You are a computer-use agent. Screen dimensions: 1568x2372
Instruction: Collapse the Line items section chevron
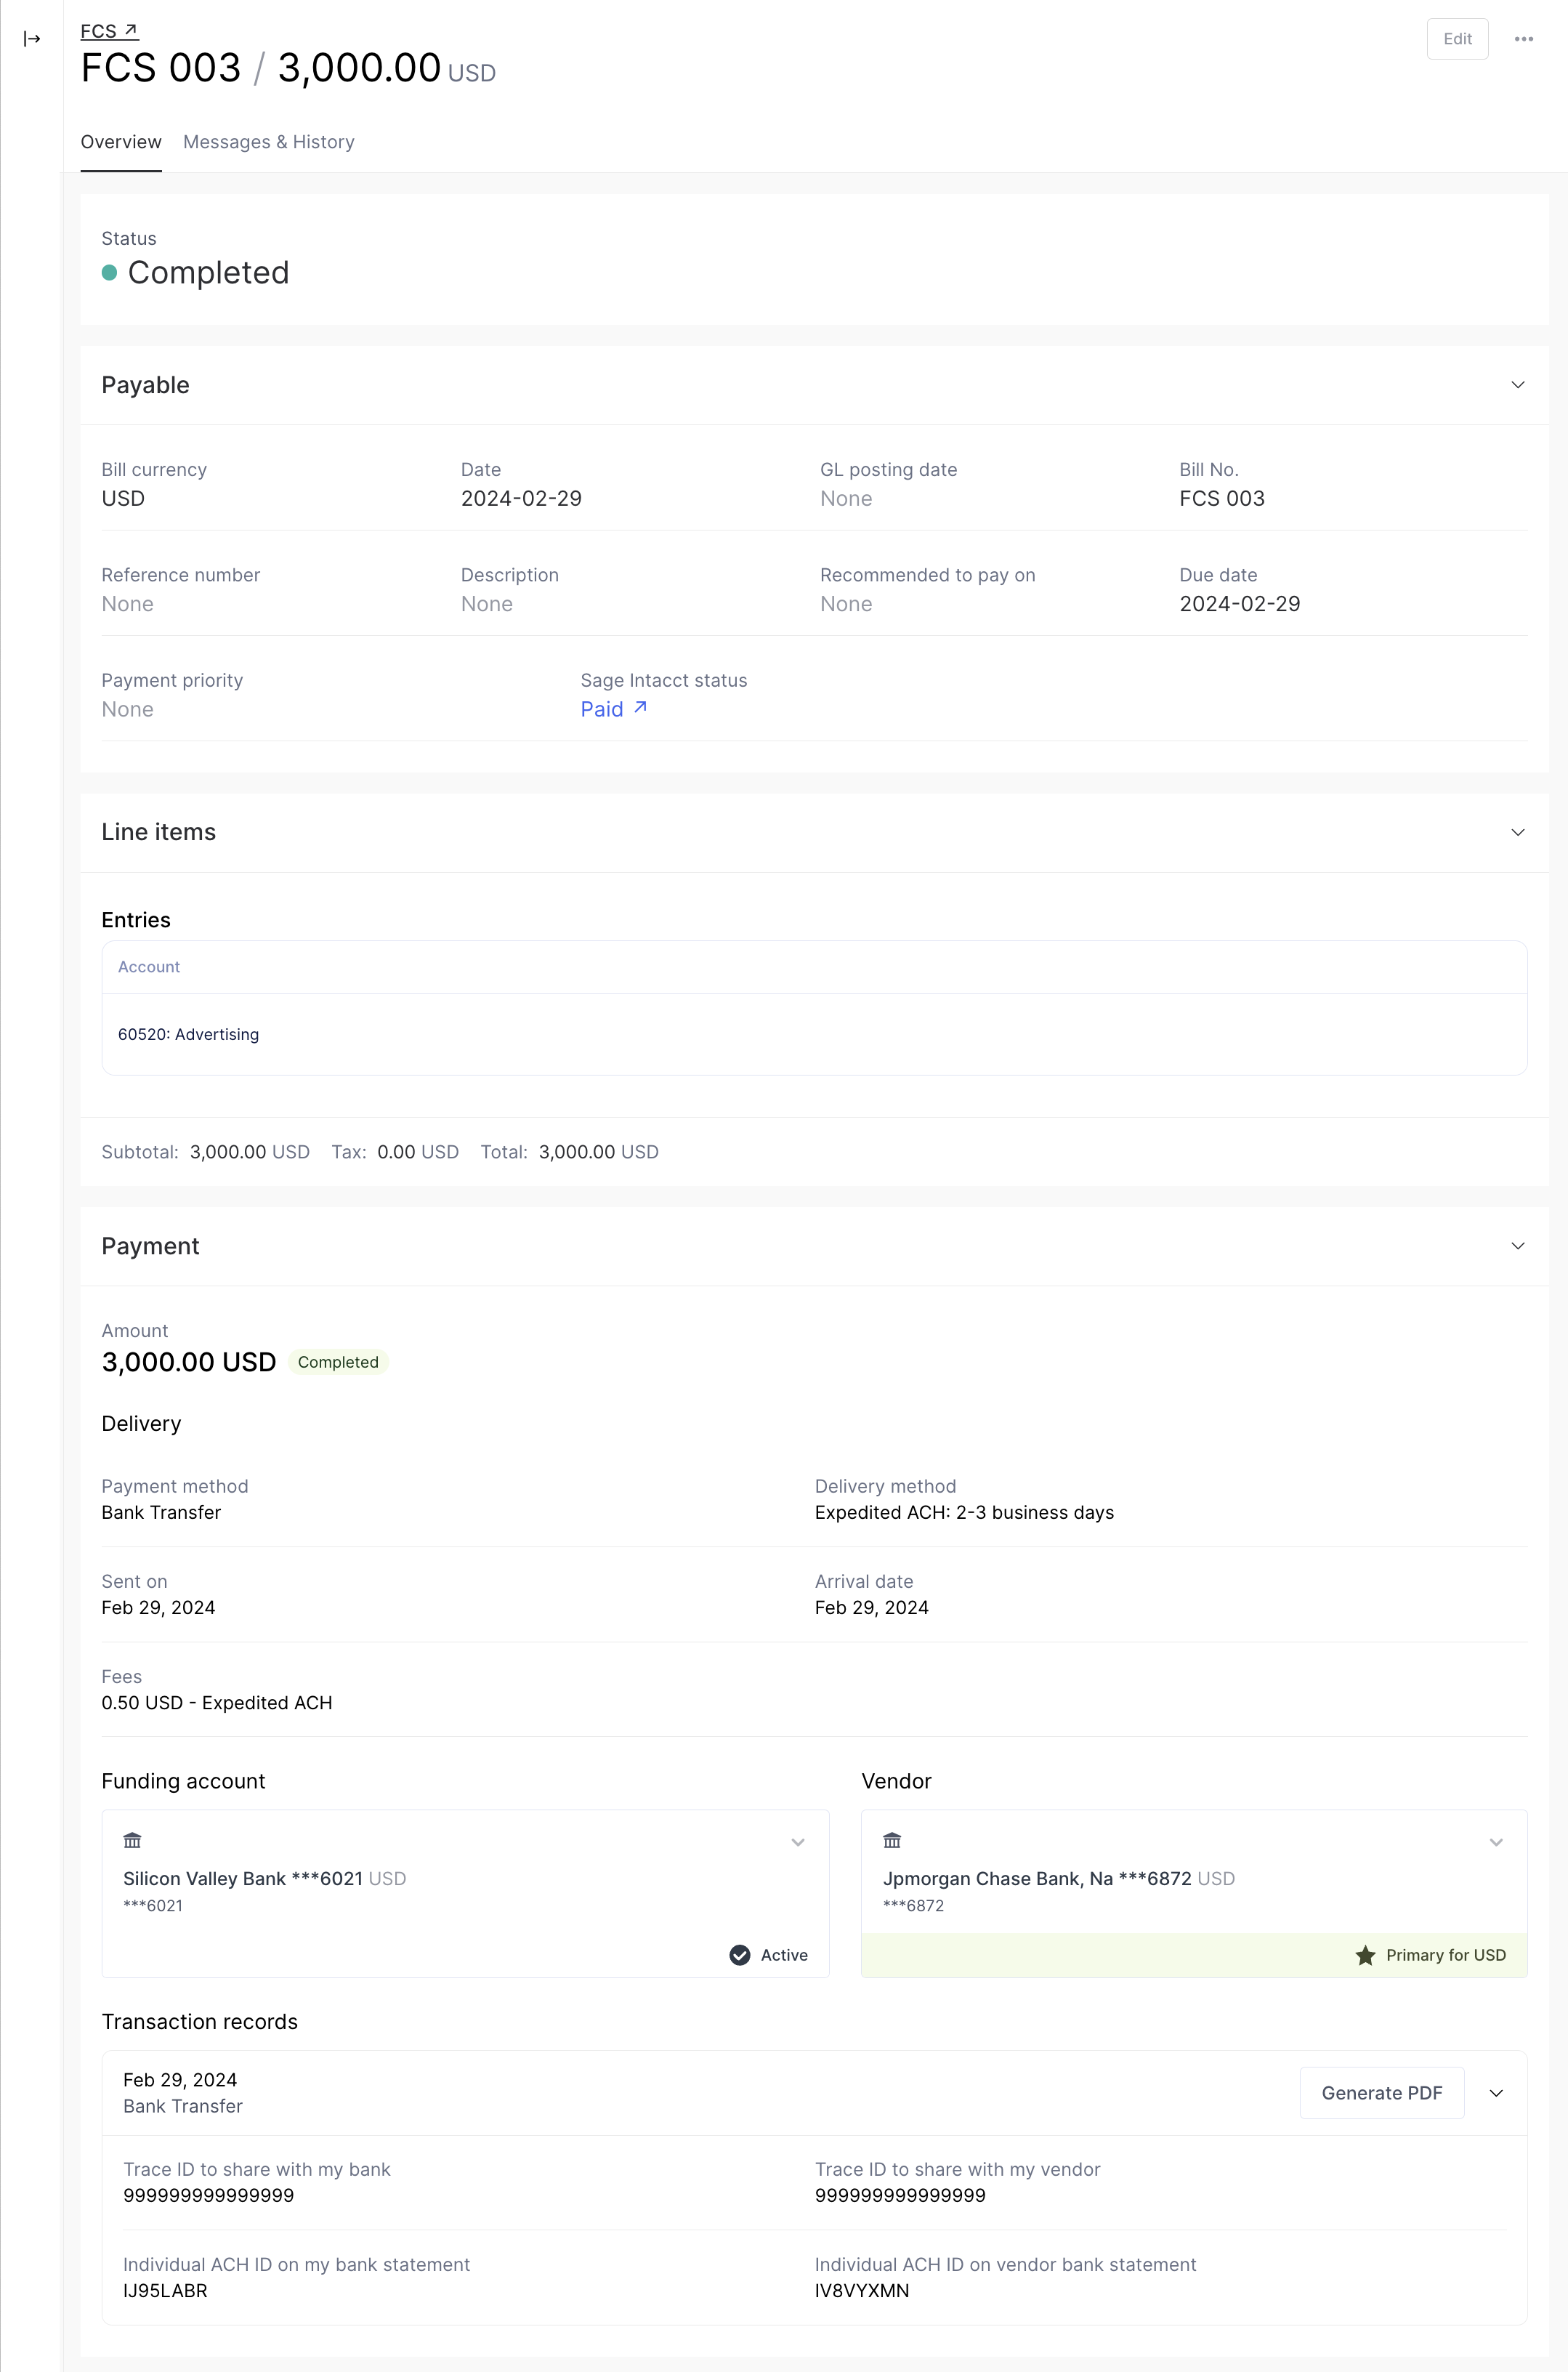(x=1517, y=832)
